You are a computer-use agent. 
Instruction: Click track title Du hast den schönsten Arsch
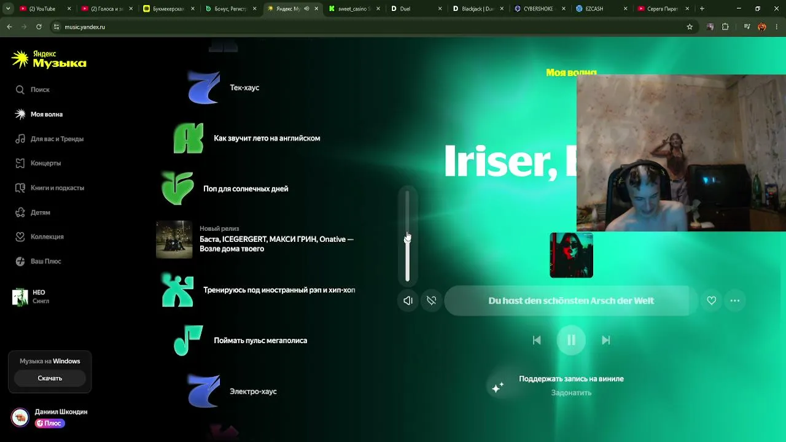tap(571, 301)
